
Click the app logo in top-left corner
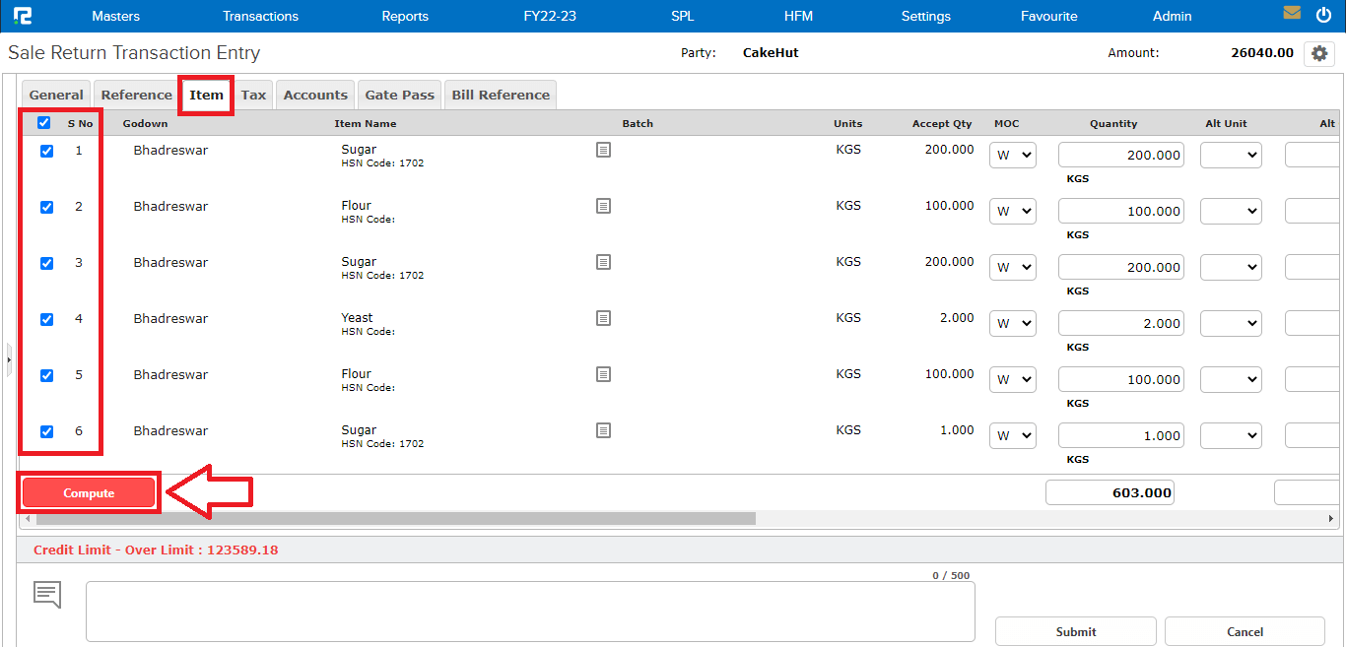23,16
